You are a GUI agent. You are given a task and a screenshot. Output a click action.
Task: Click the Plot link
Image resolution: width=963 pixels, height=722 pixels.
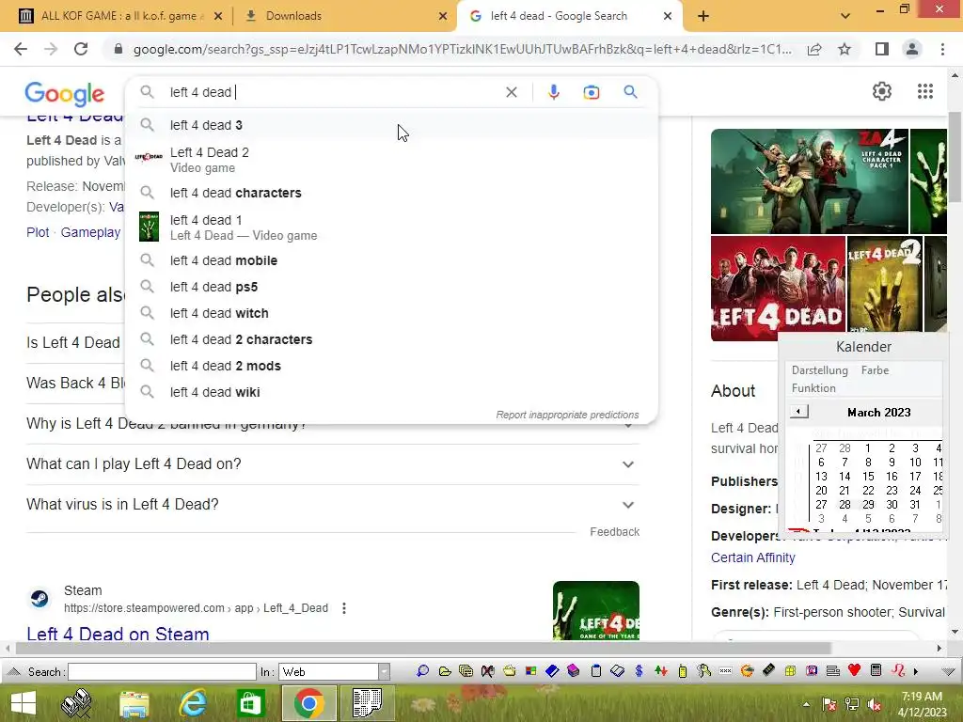(38, 233)
